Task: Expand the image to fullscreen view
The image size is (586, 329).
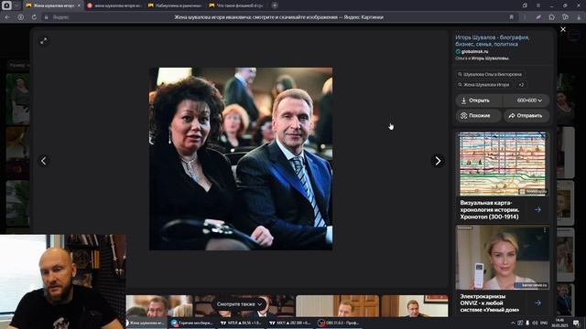Action: click(x=43, y=41)
